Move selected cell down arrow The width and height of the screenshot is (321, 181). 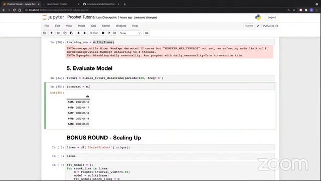pos(85,33)
